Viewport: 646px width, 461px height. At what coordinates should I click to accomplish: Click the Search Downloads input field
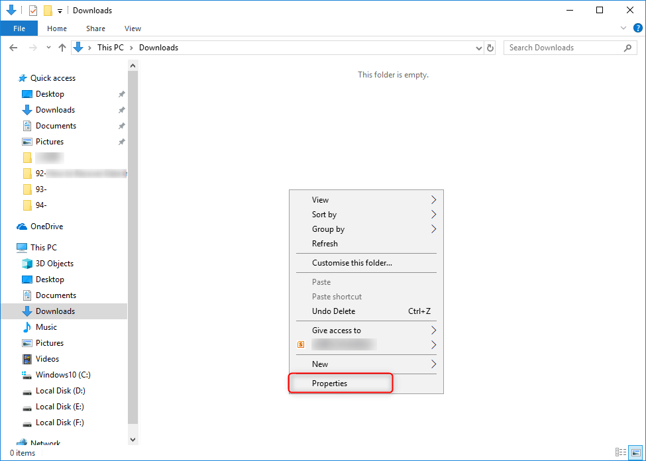pos(563,48)
